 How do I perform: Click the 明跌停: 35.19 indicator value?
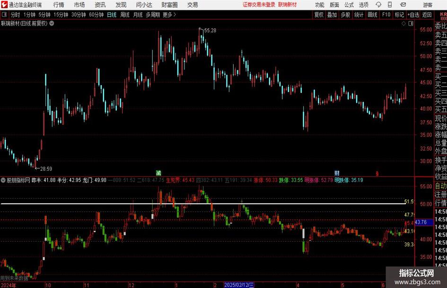(349, 180)
